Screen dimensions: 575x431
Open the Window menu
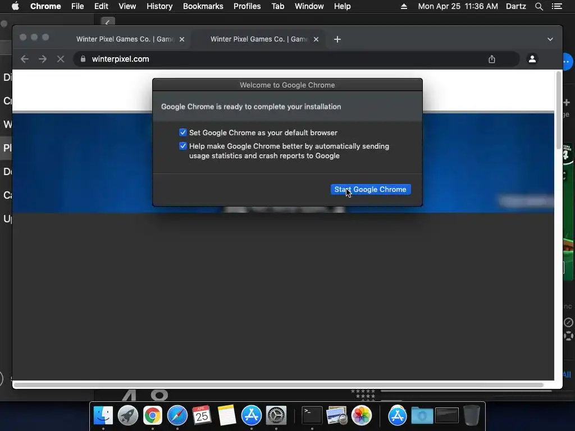(x=309, y=6)
